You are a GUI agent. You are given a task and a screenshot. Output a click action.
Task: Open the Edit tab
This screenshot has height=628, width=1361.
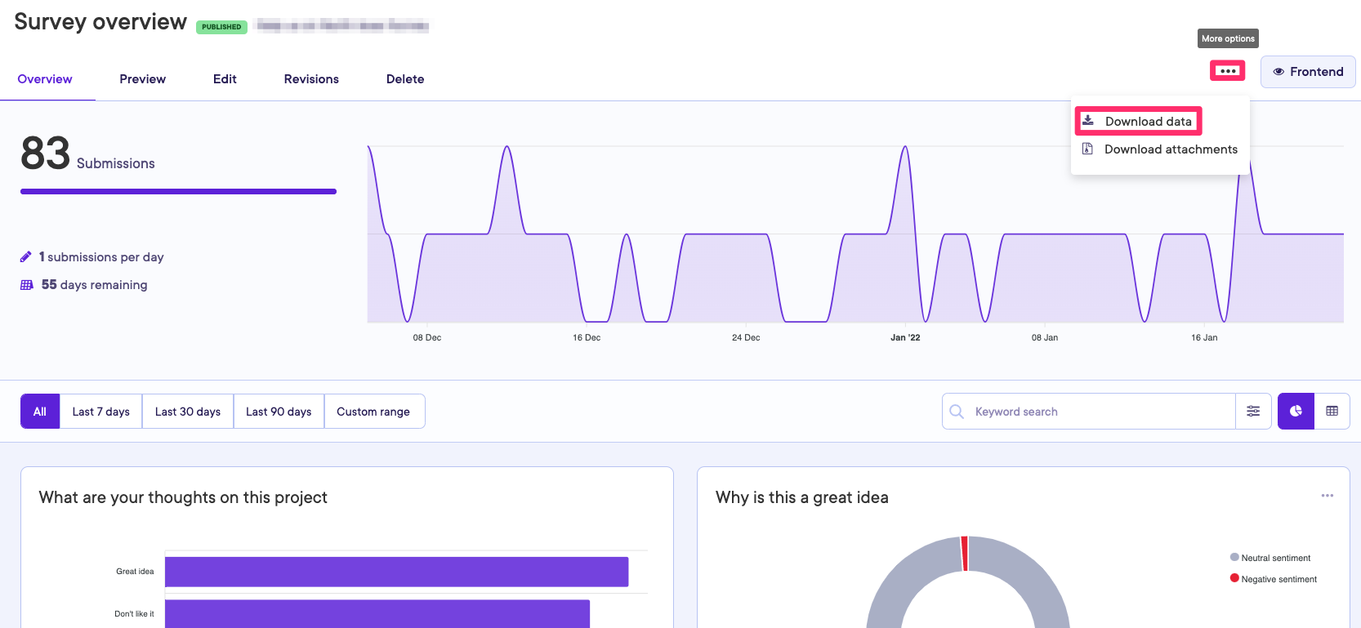pyautogui.click(x=225, y=79)
